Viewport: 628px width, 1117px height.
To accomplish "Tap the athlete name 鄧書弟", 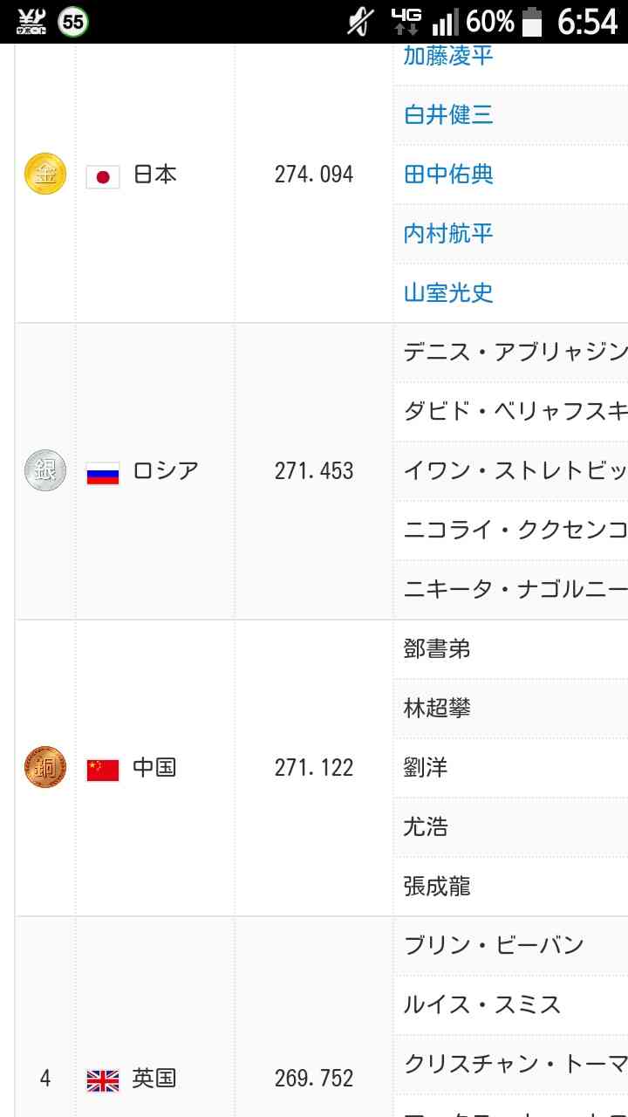I will pos(437,648).
